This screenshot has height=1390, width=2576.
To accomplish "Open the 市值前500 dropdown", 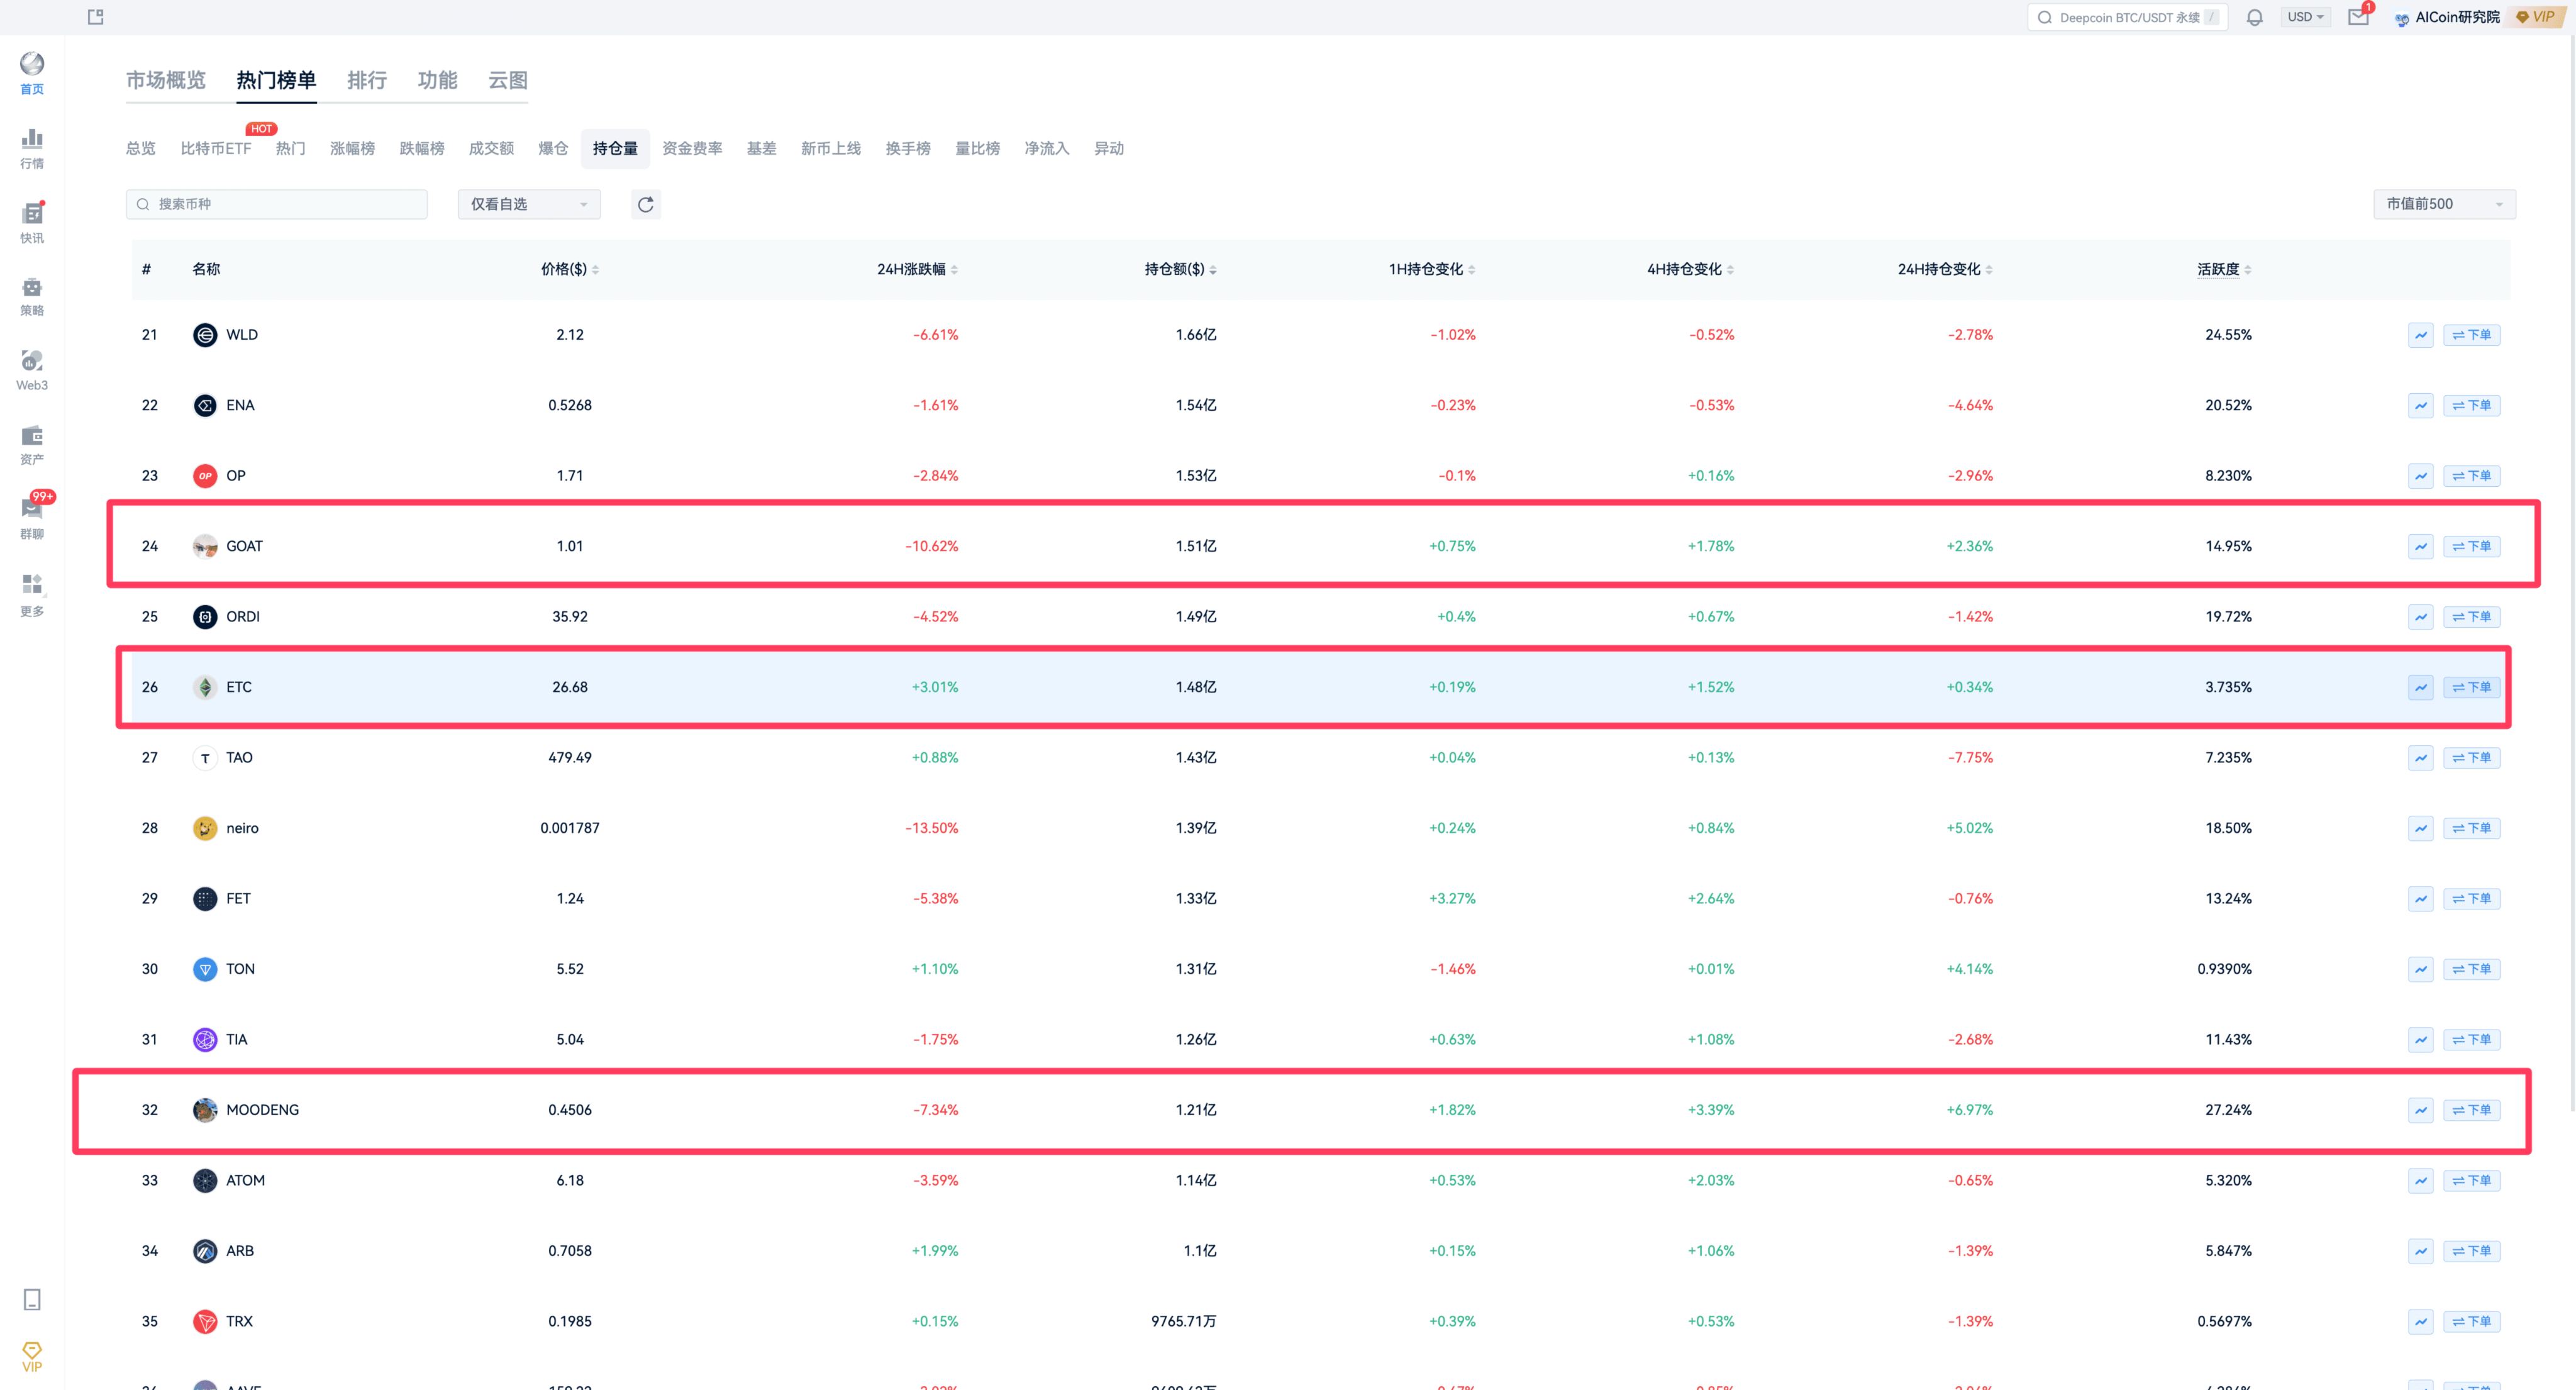I will (x=2444, y=204).
